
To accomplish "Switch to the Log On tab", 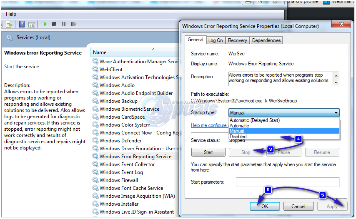I will (216, 40).
